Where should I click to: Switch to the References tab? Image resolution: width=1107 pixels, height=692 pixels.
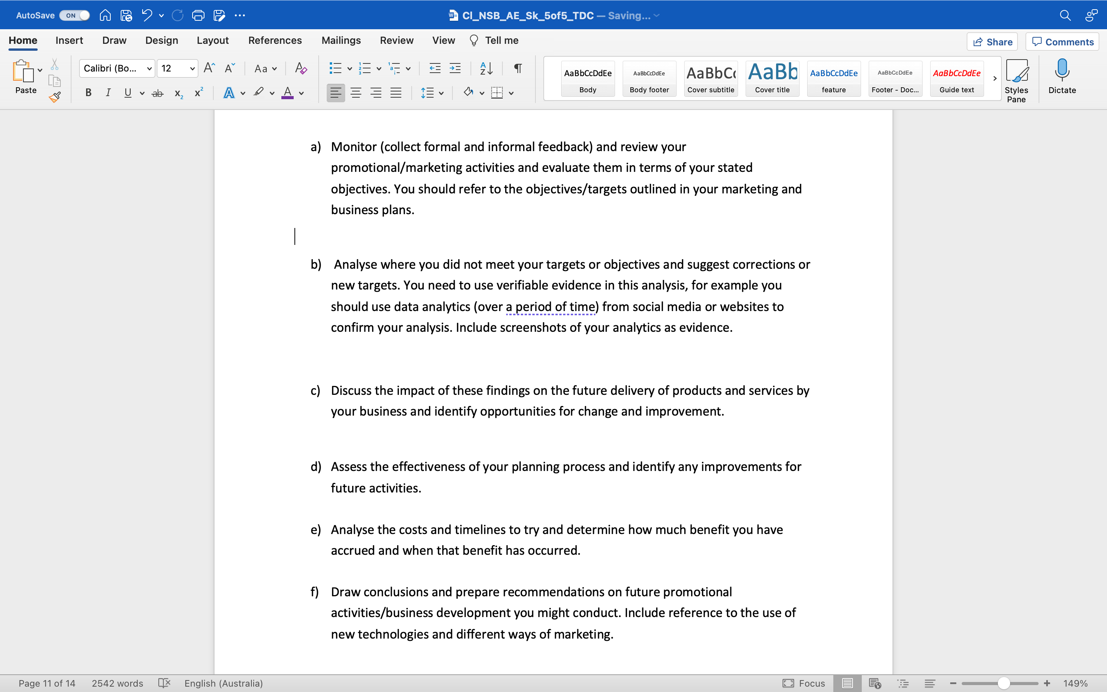[x=275, y=40]
